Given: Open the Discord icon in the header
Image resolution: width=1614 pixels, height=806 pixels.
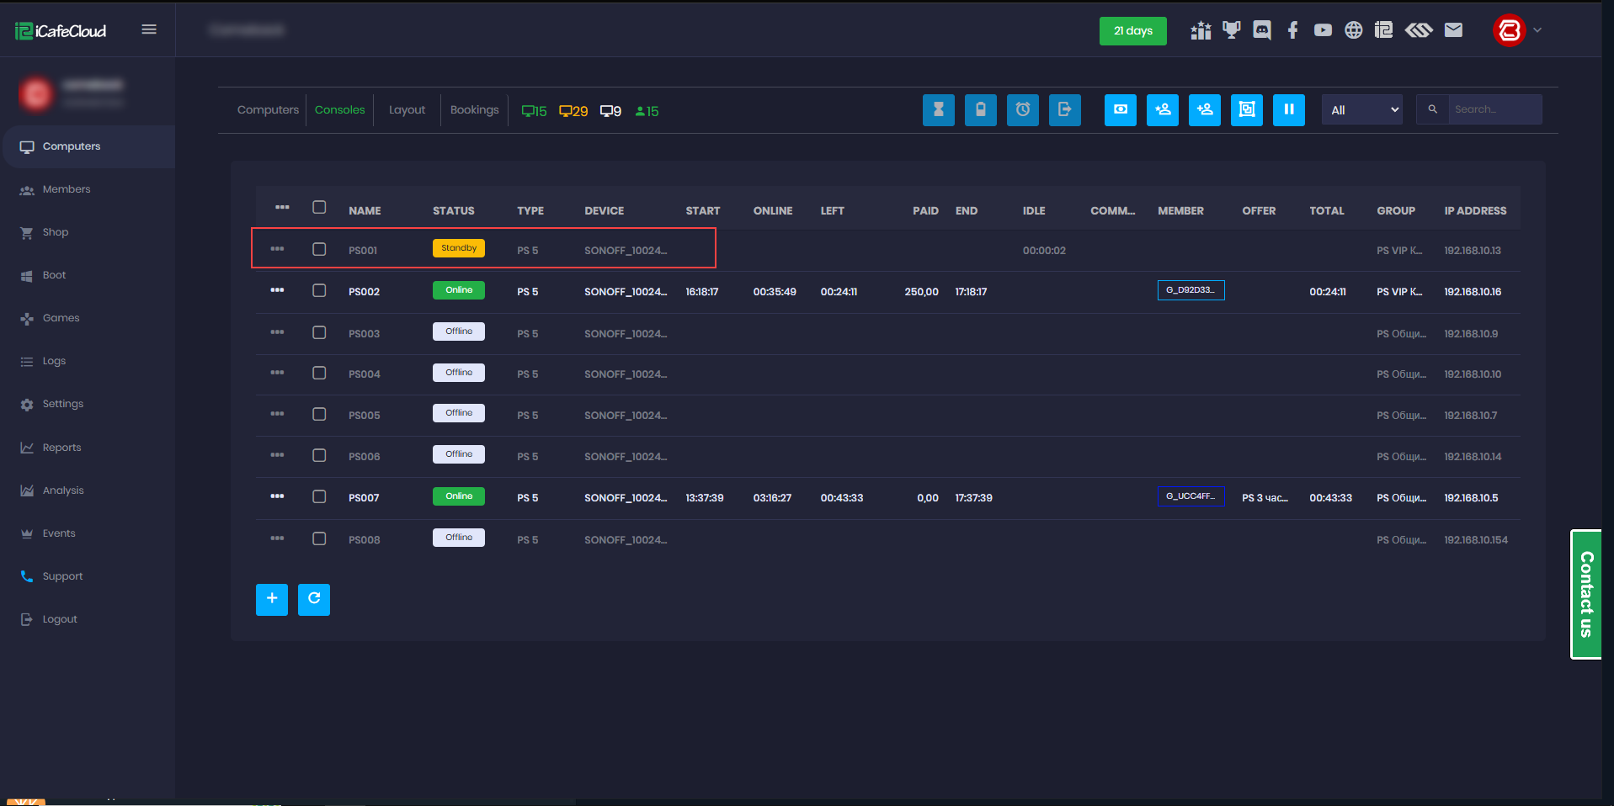Looking at the screenshot, I should (1261, 31).
